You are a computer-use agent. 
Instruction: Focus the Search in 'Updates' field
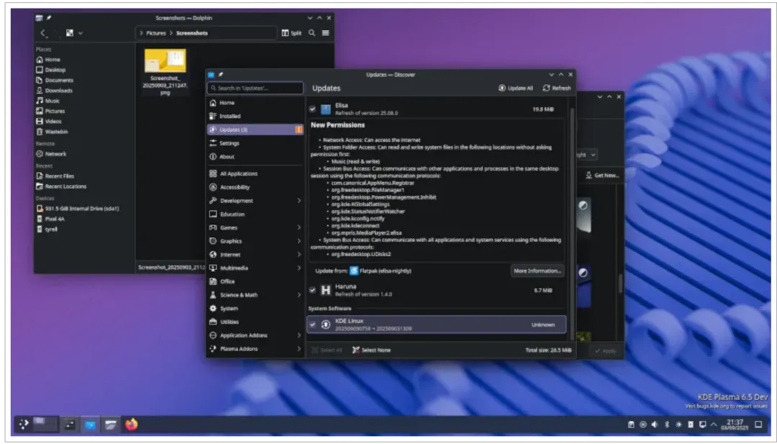255,88
